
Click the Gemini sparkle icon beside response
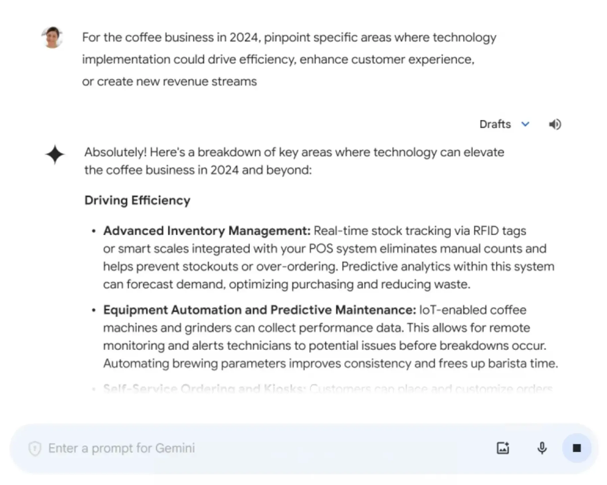tap(54, 154)
